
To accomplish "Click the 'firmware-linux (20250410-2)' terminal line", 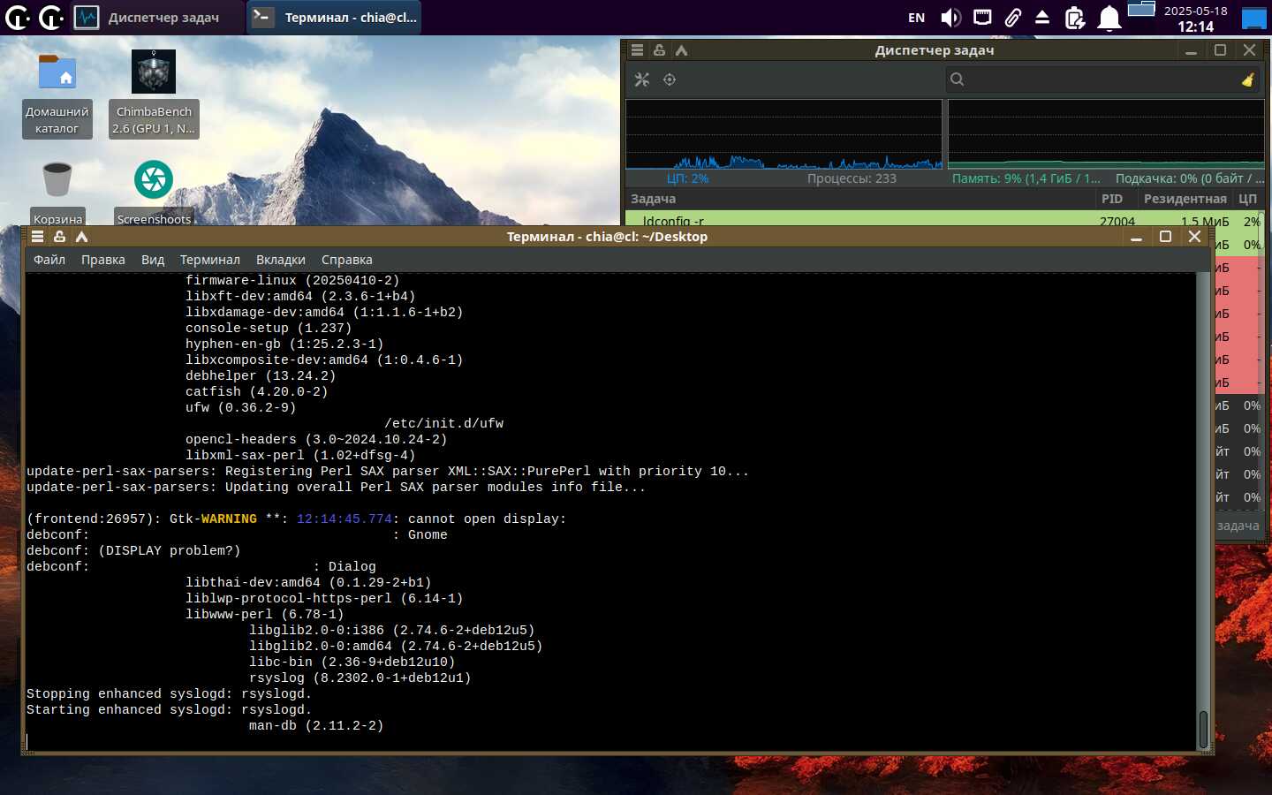I will 292,281.
